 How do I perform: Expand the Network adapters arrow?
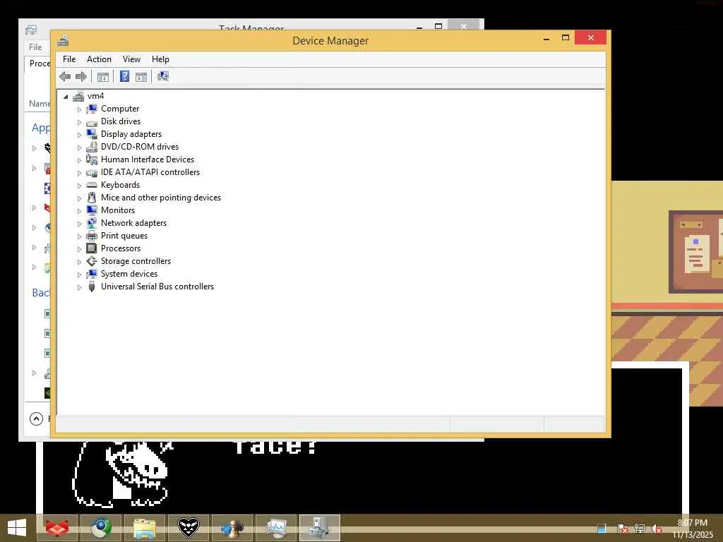(x=79, y=224)
